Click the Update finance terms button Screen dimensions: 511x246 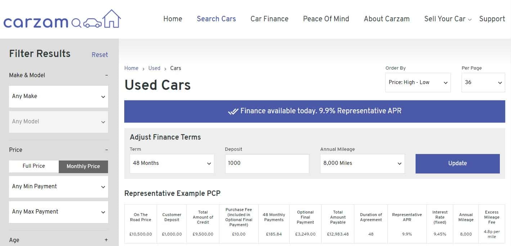coord(457,163)
